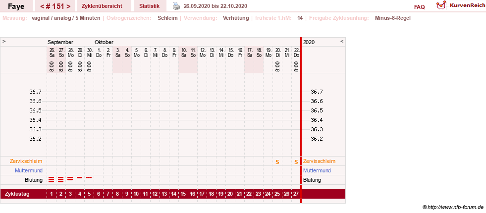
Task: Click cycle day 14 in Zyklustag row
Action: click(x=174, y=194)
